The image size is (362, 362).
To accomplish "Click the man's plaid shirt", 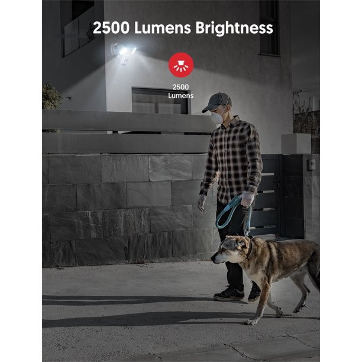I will click(x=232, y=159).
